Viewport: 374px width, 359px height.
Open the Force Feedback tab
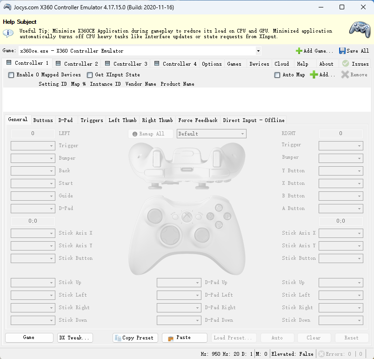point(198,120)
